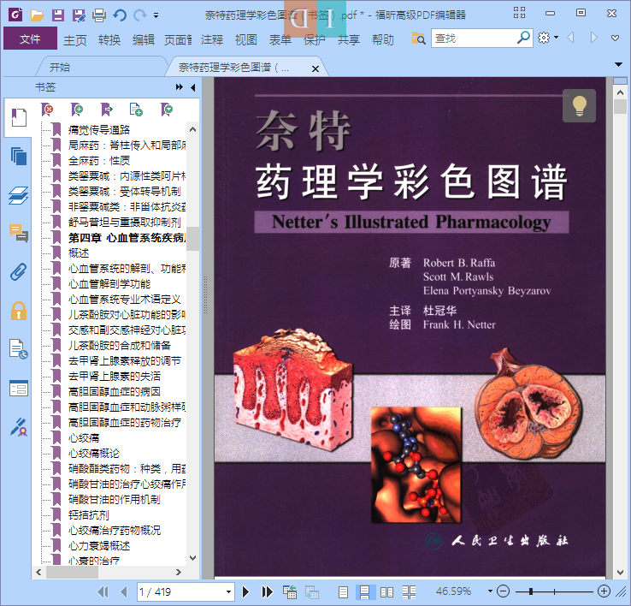Open the 帮助 ribbon tab
The width and height of the screenshot is (631, 606).
[383, 40]
